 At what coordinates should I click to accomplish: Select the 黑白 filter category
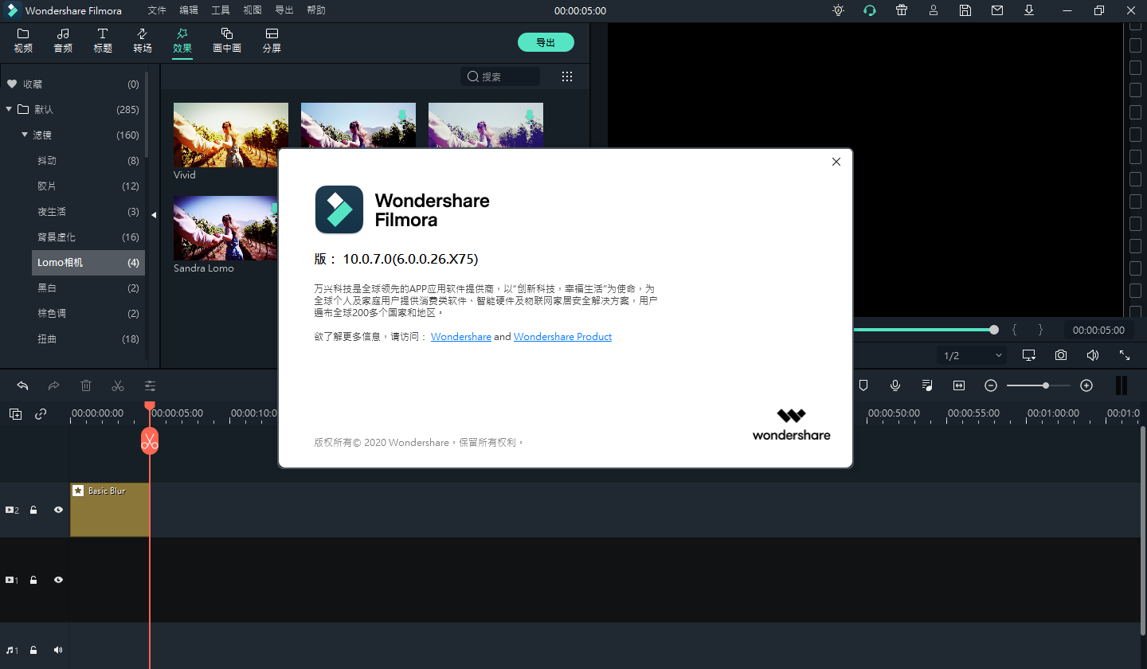tap(88, 288)
